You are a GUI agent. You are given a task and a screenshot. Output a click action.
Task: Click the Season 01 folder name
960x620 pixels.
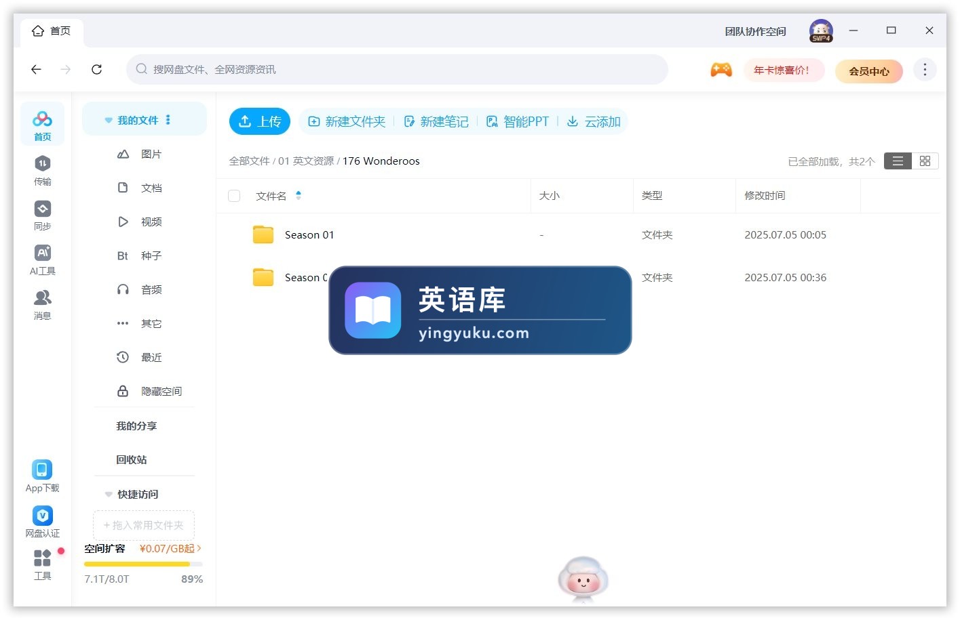coord(309,235)
